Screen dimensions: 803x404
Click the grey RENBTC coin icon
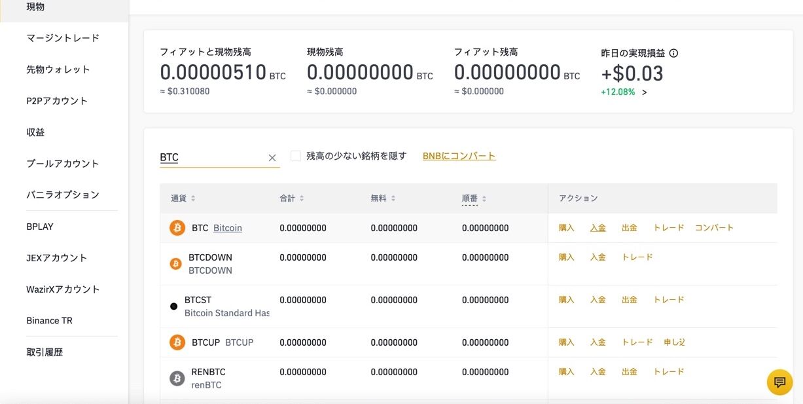click(177, 378)
